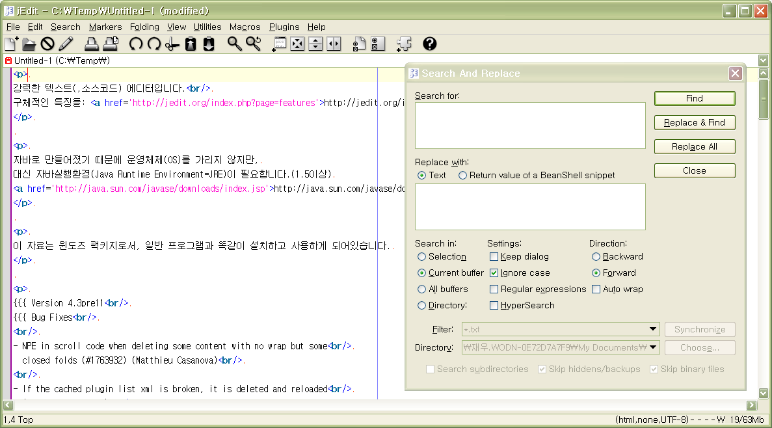Click the caret position '1,4 Top' status
Image resolution: width=772 pixels, height=428 pixels.
(18, 420)
